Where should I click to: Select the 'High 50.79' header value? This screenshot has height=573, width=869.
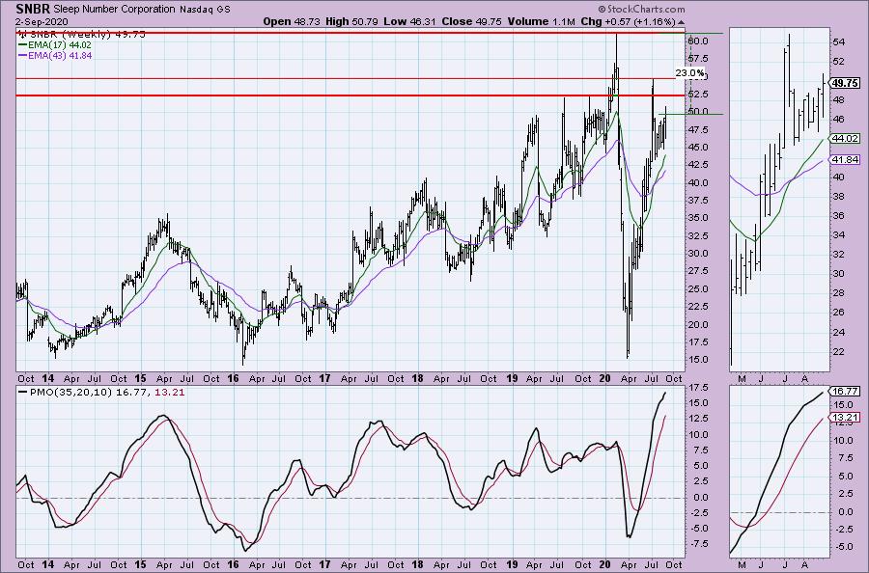[351, 21]
